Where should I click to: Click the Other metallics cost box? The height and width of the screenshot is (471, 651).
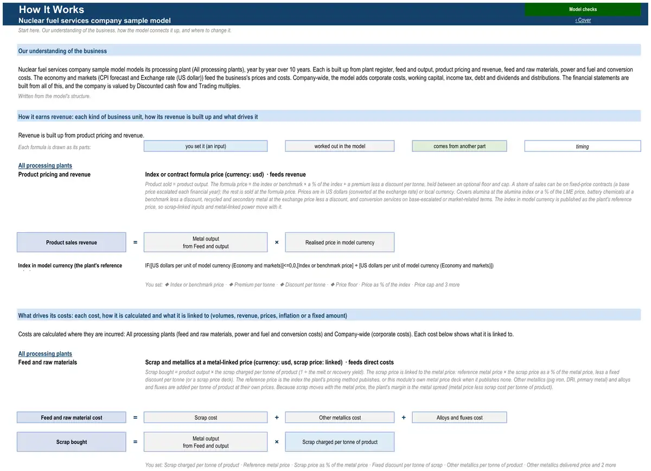tap(340, 418)
